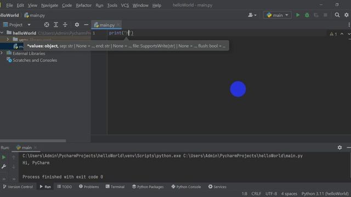This screenshot has width=351, height=197.
Task: Open Problems tool window
Action: point(89,187)
